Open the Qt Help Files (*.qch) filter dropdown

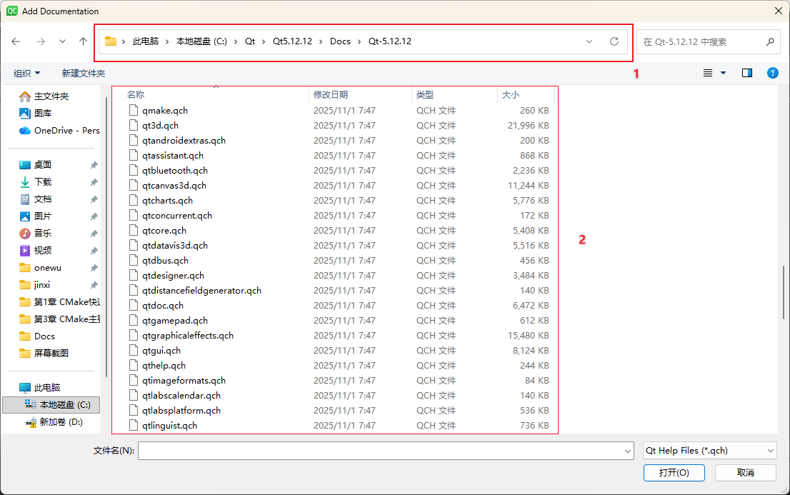coord(710,451)
